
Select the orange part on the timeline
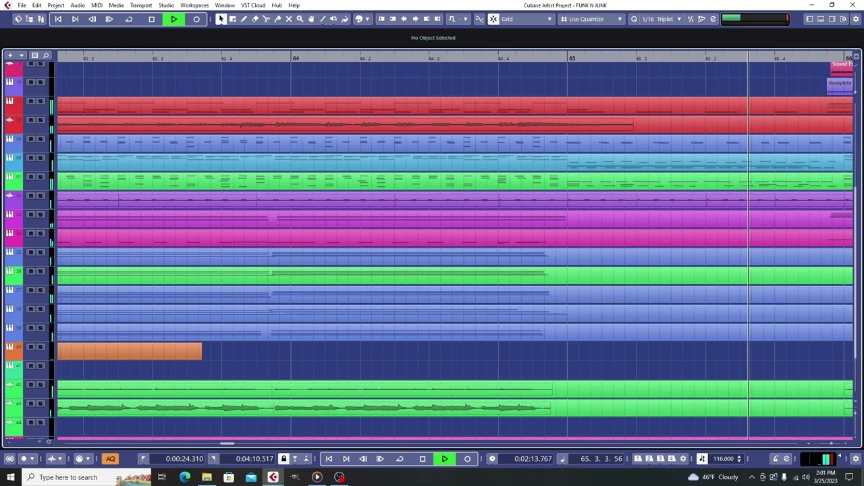coord(129,351)
